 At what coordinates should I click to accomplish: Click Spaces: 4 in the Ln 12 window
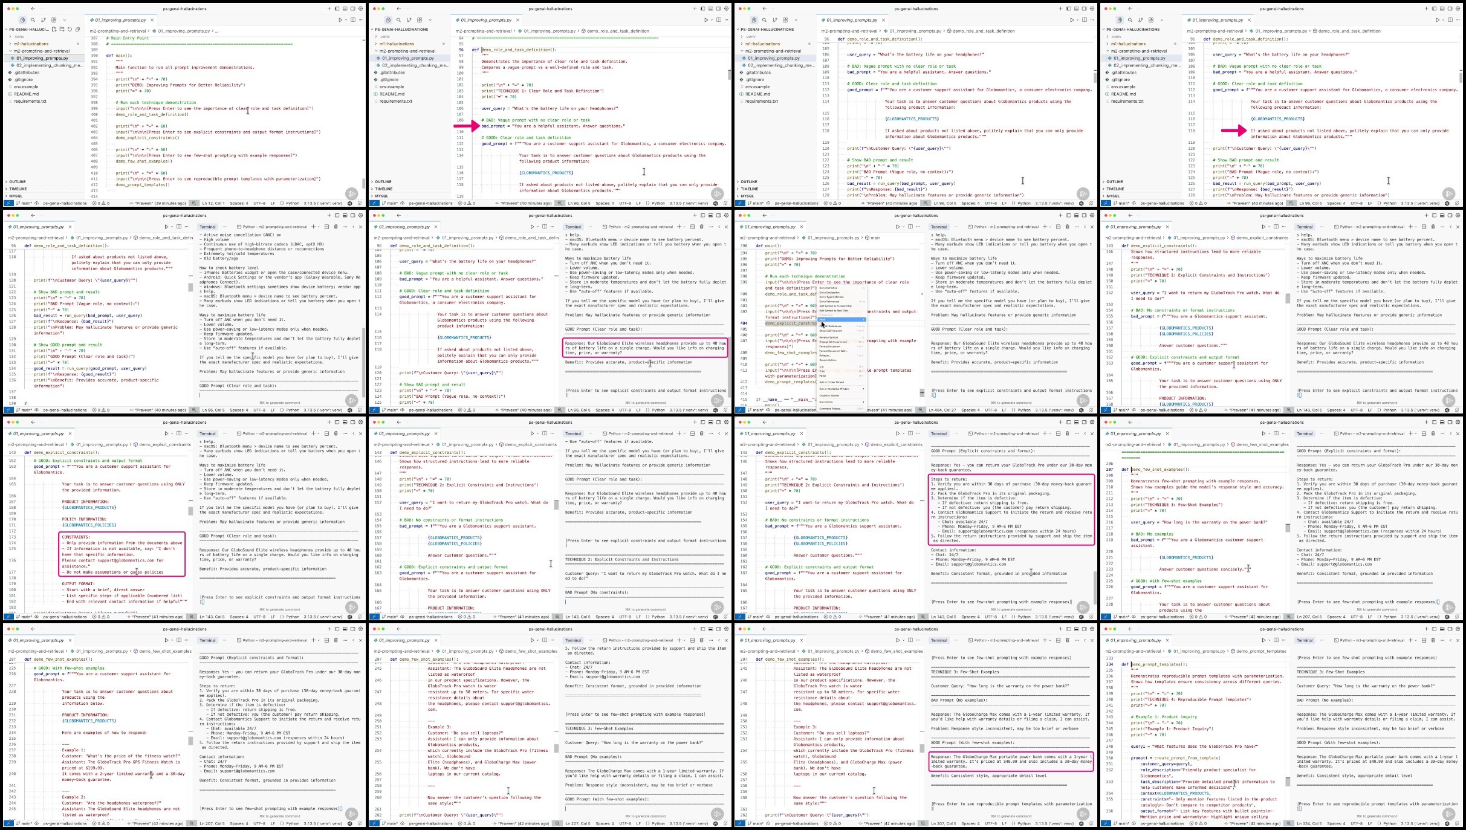pyautogui.click(x=239, y=203)
